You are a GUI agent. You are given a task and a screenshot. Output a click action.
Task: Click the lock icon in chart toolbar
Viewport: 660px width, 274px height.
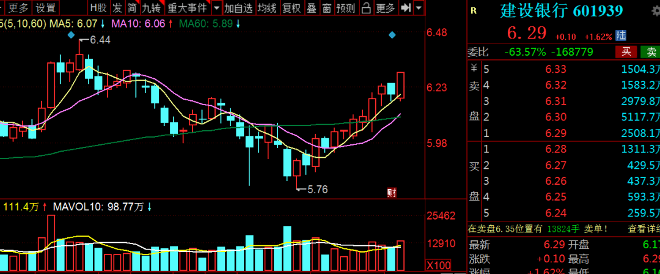[367, 7]
